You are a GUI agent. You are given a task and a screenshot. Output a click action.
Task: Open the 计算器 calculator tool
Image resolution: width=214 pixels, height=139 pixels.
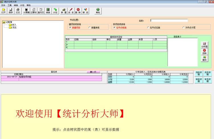point(26,11)
